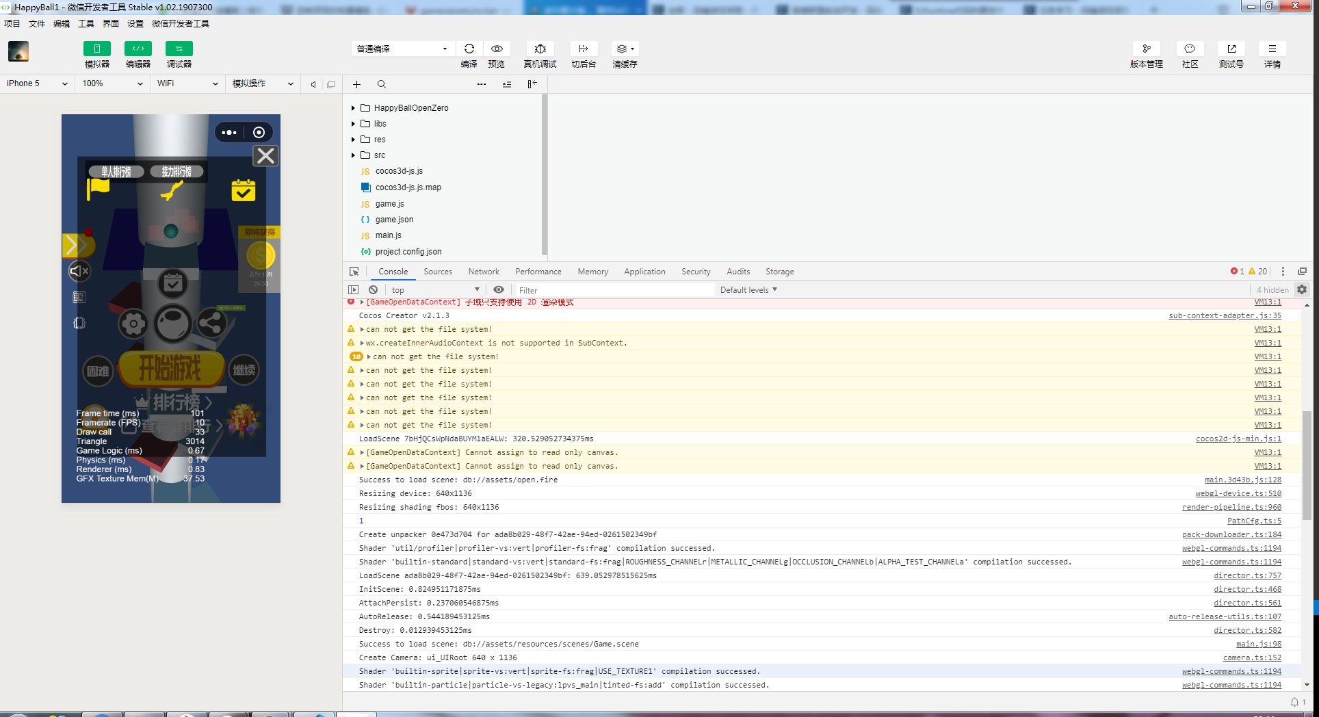The image size is (1319, 717).
Task: Open cocos3d-js.js.map file
Action: point(408,187)
